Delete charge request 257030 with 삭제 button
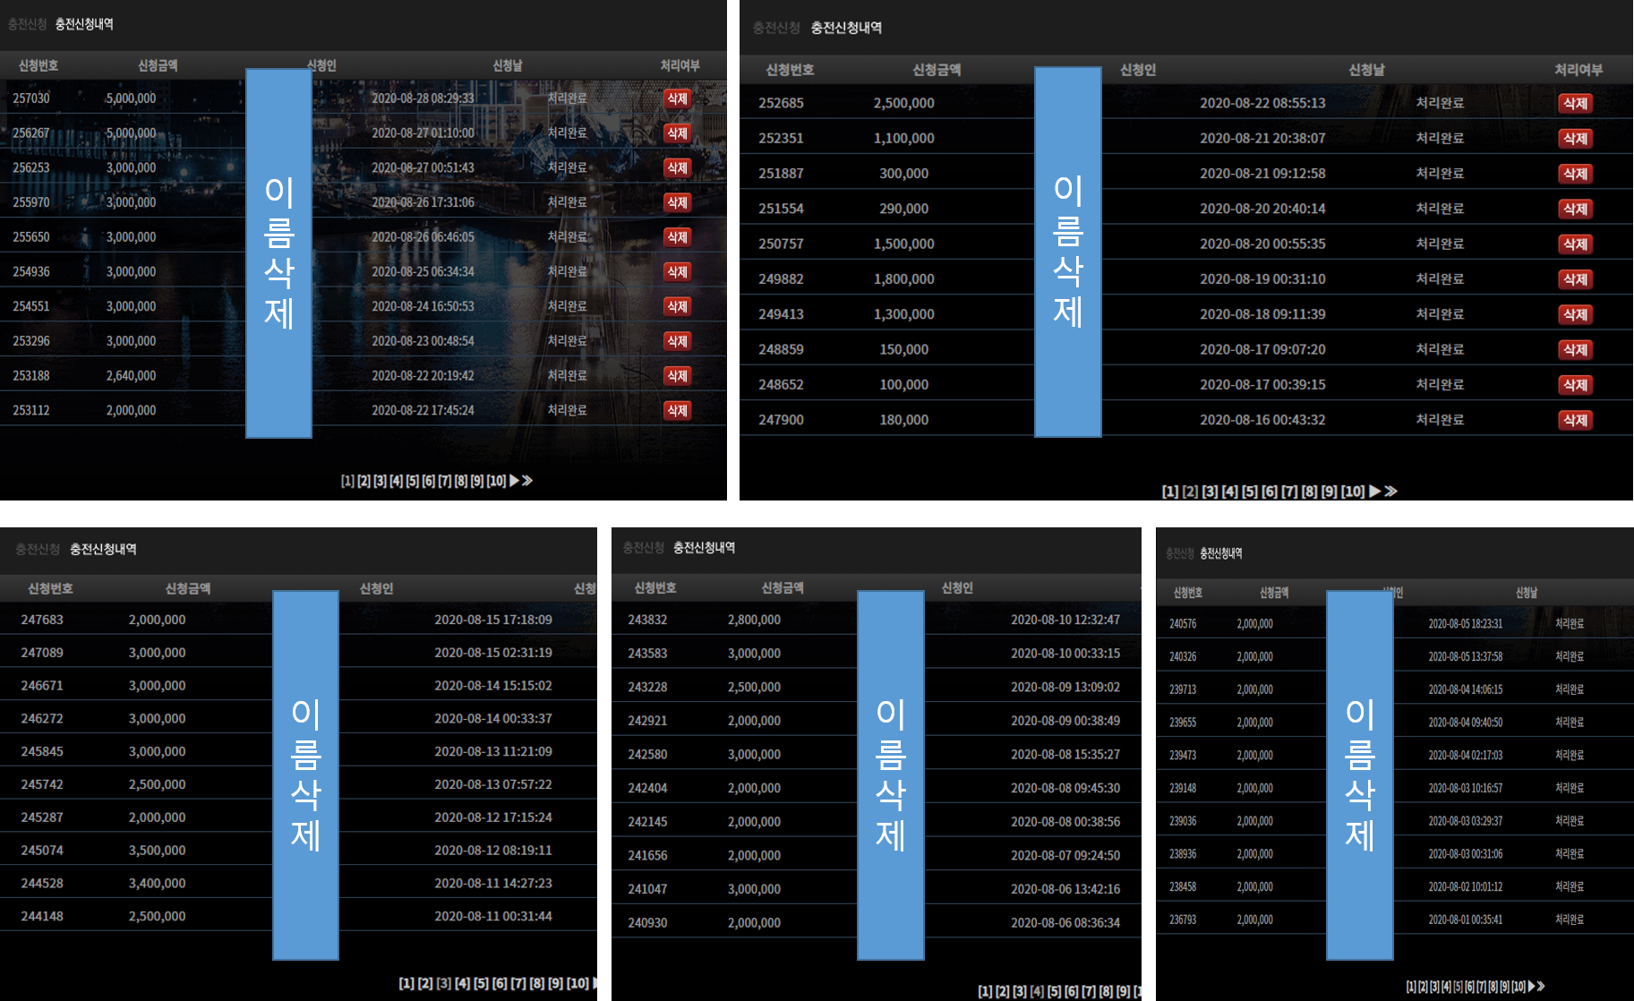 (677, 98)
